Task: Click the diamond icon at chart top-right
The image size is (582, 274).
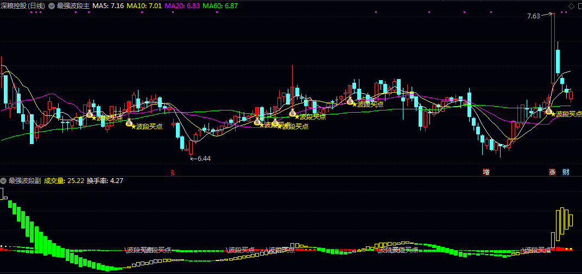Action: pos(571,6)
